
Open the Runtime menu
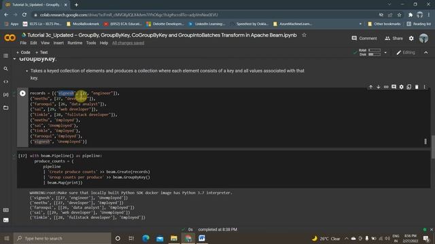(75, 43)
